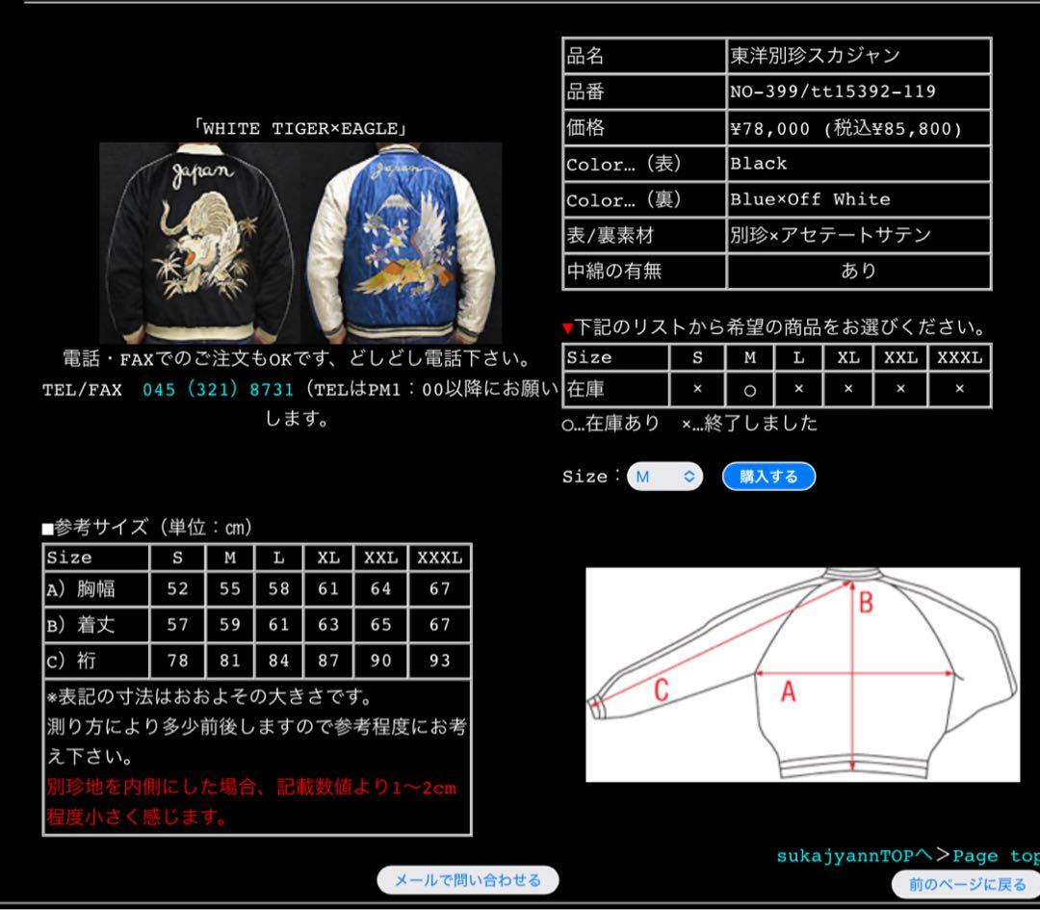The height and width of the screenshot is (910, 1040).
Task: Click the red letter C on diagram
Action: (662, 689)
